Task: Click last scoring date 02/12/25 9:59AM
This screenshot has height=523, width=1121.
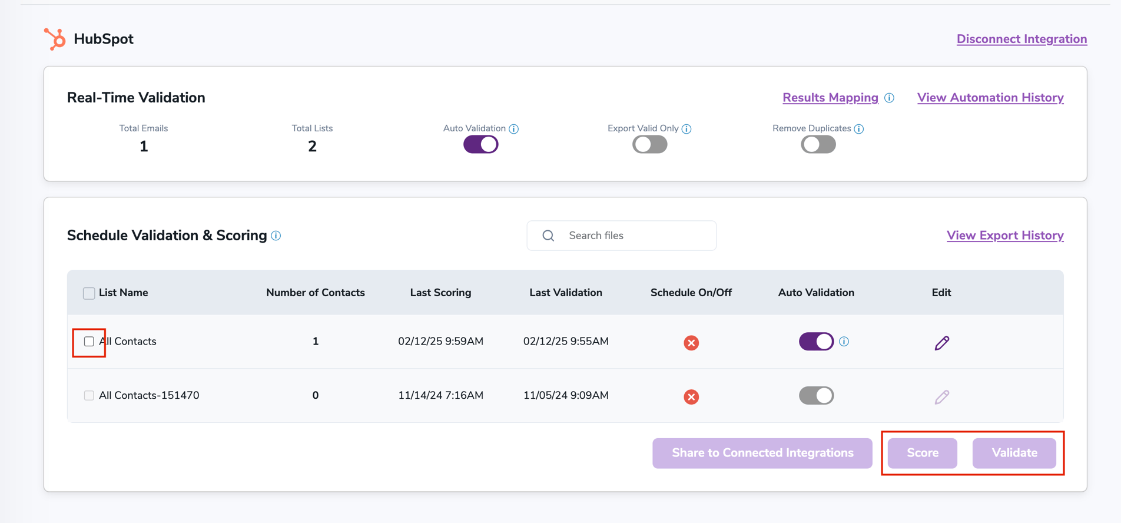Action: coord(440,342)
